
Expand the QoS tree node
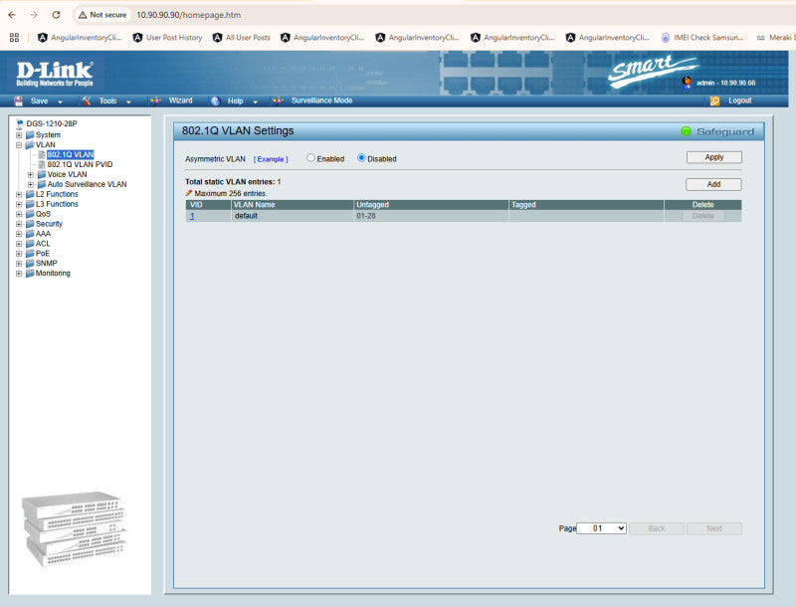point(19,214)
